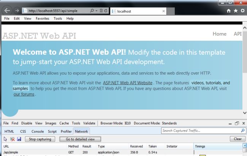The width and height of the screenshot is (247, 156).
Task: Open the ASP.NET Web API Website link
Action: tap(128, 83)
